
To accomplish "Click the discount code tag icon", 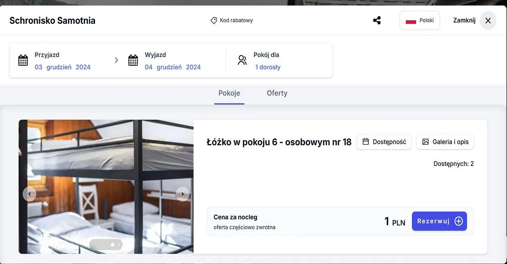I will [x=214, y=20].
